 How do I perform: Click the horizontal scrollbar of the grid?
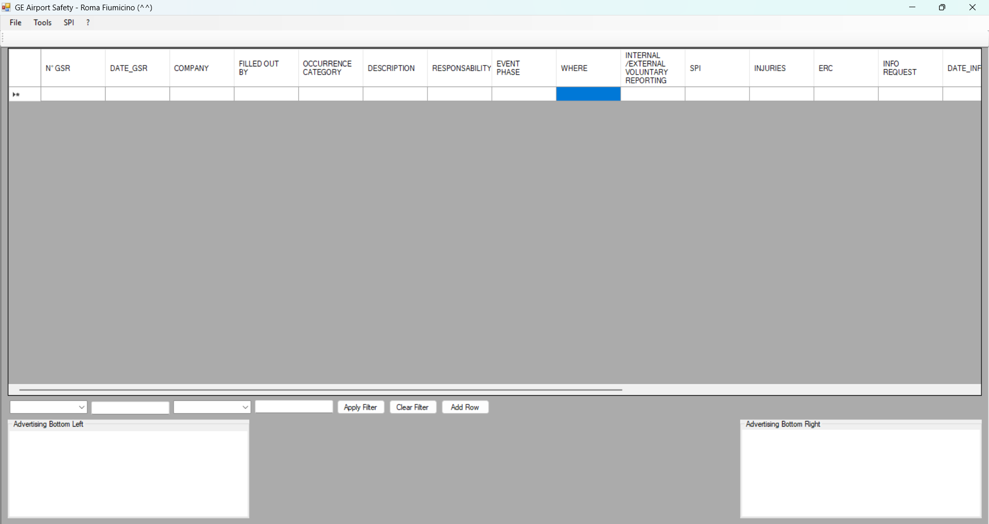[x=320, y=390]
